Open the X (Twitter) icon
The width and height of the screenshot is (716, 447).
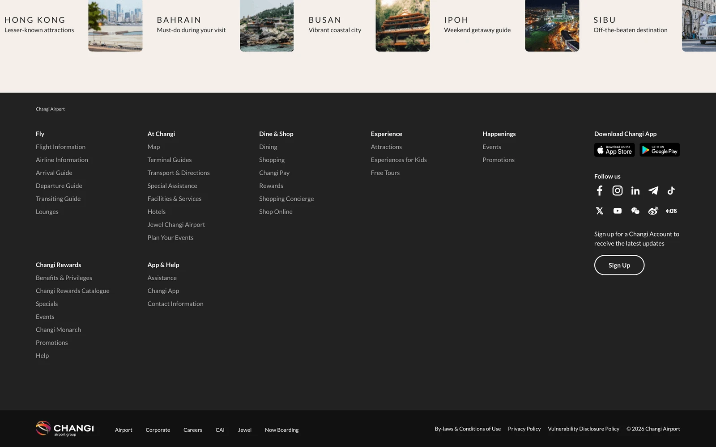(x=600, y=211)
